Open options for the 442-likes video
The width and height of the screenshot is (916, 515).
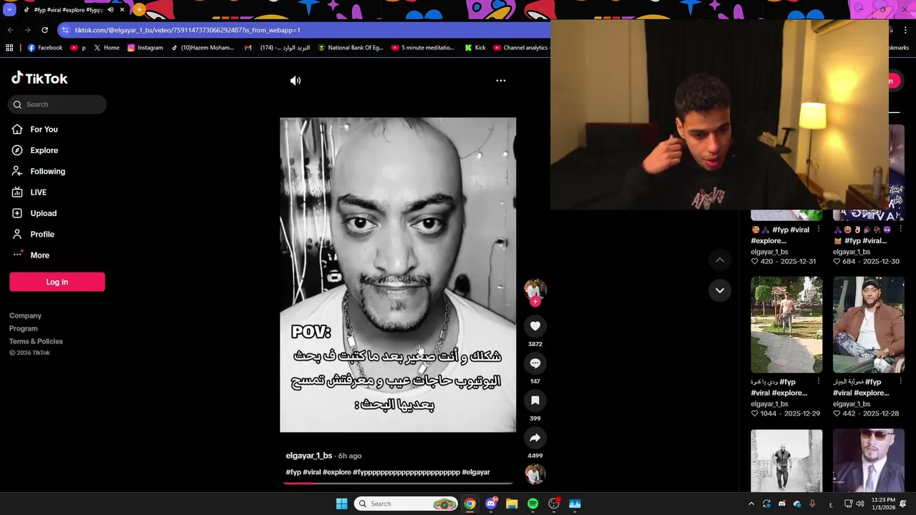900,382
